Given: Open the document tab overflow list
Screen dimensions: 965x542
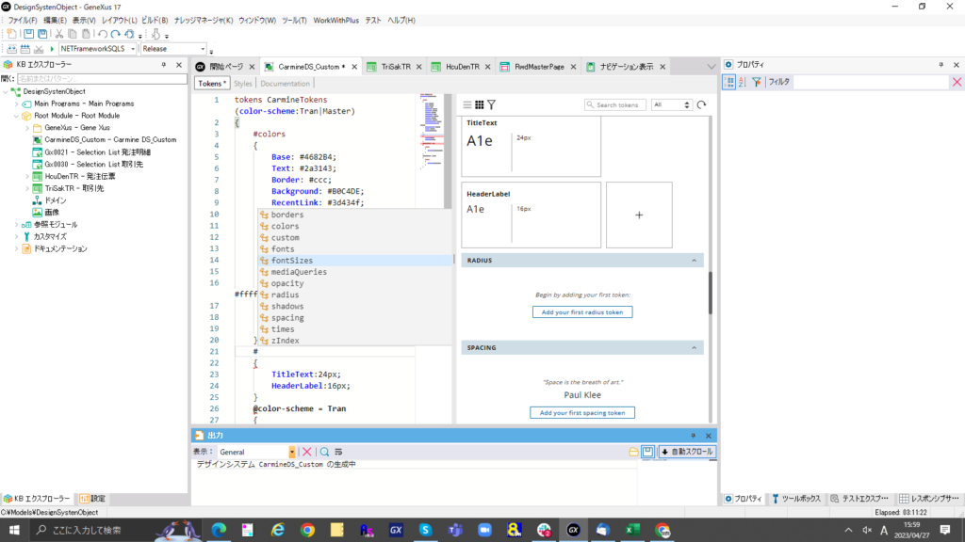Looking at the screenshot, I should point(711,67).
